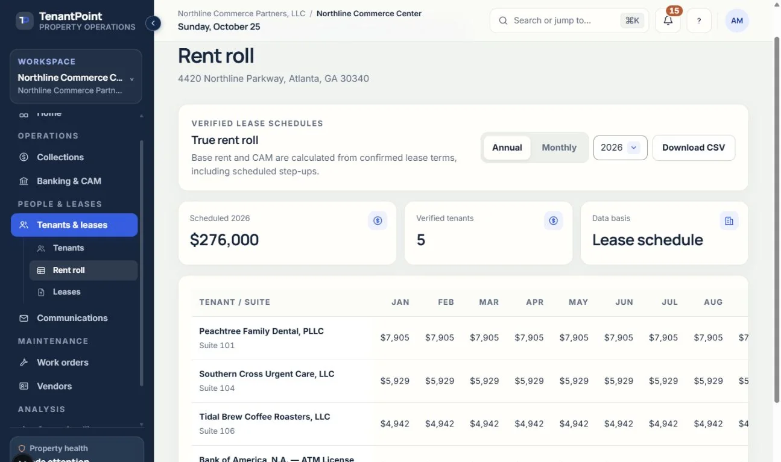Click the Tenants sub-item people icon

pos(41,248)
